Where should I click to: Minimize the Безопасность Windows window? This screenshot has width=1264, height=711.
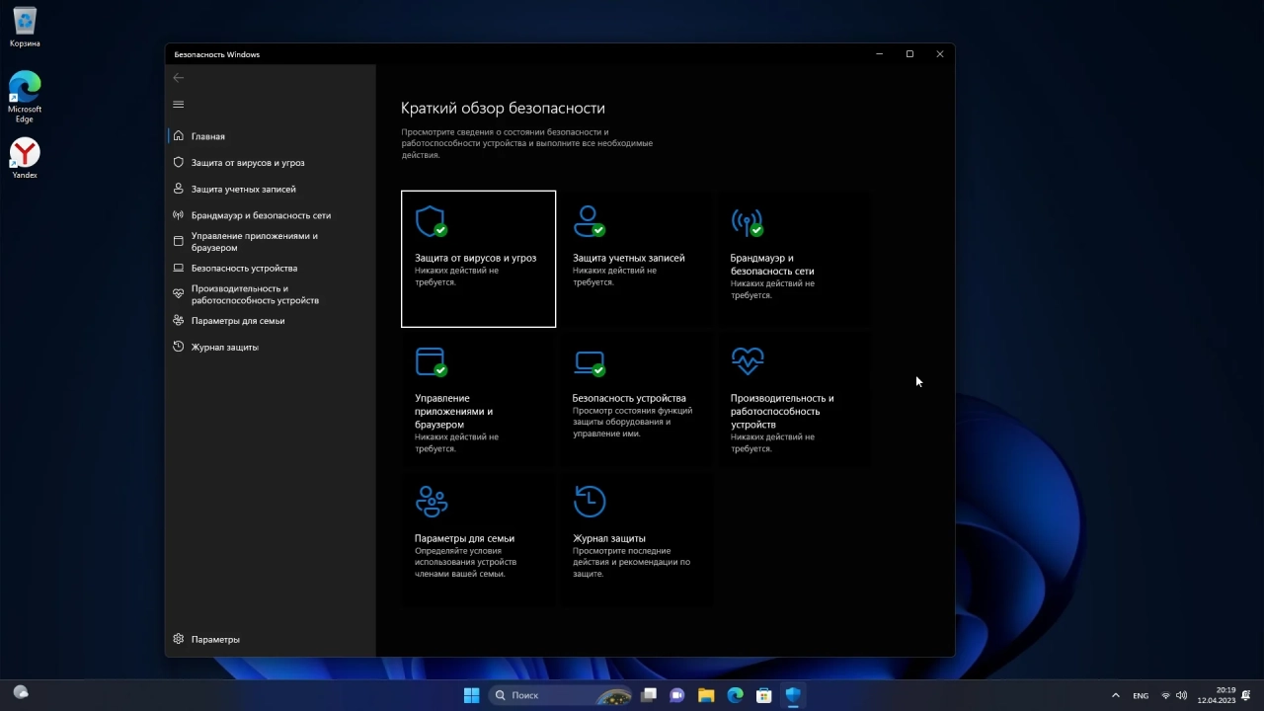879,54
